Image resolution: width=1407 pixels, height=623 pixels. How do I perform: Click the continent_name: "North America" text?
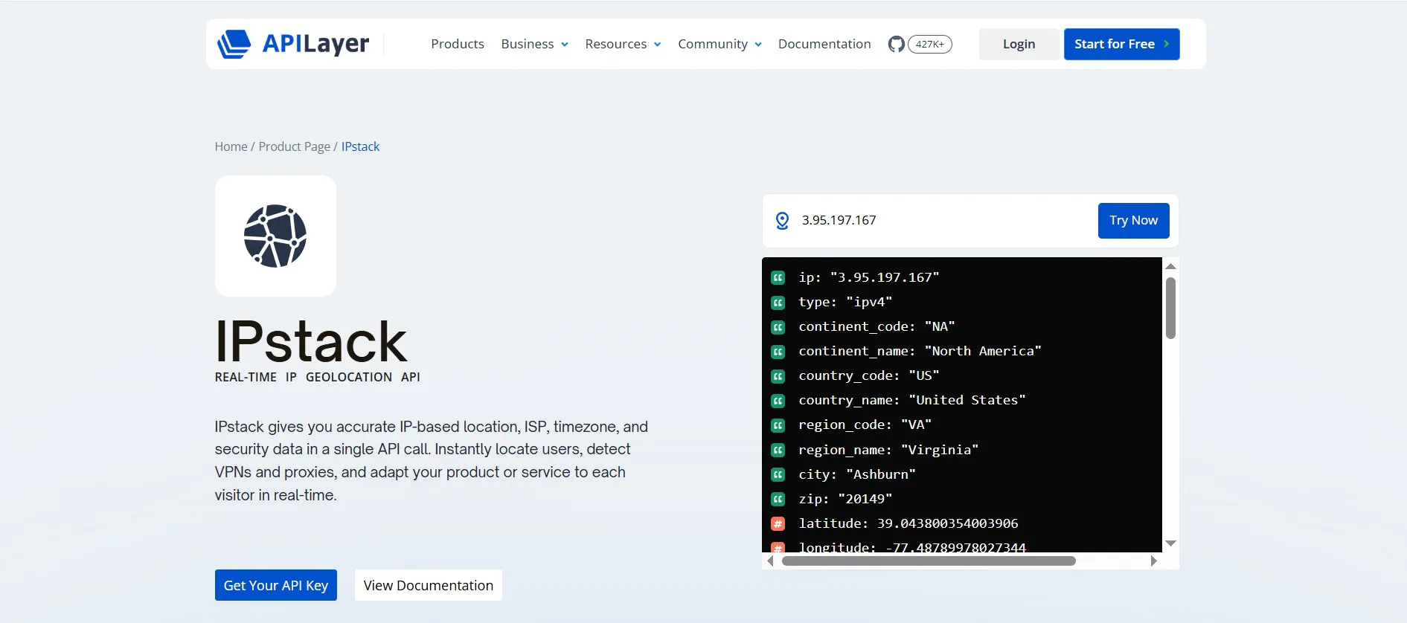[920, 351]
